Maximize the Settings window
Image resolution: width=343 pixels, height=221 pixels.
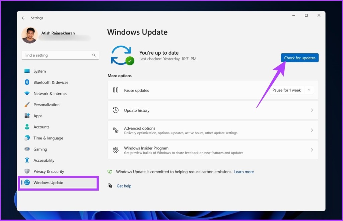306,15
